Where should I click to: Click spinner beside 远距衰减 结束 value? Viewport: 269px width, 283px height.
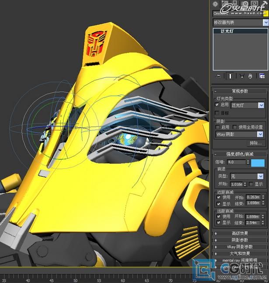pyautogui.click(x=263, y=223)
